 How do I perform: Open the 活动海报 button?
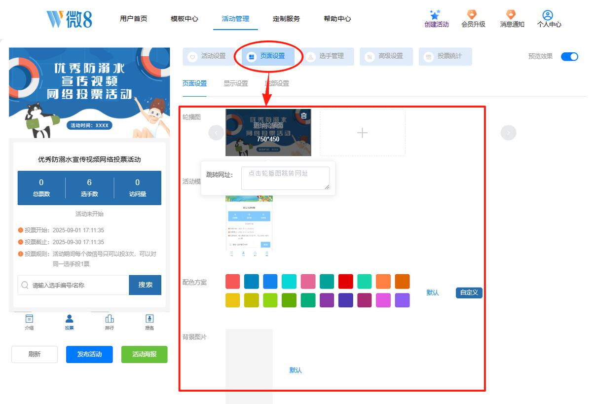point(145,354)
